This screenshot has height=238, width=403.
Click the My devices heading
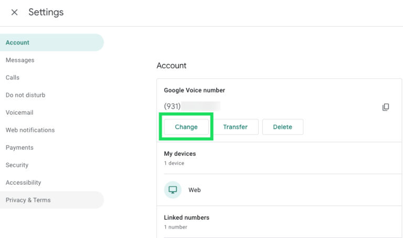pyautogui.click(x=180, y=153)
